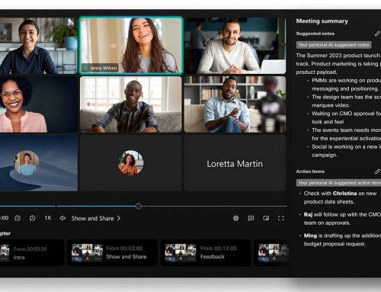Click the Meeting summary heading
The image size is (381, 292).
point(322,21)
